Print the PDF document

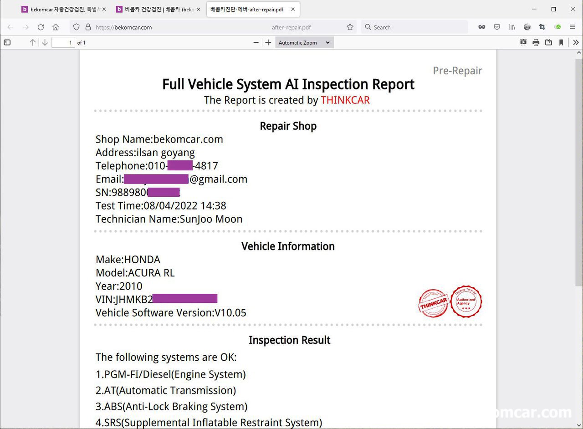[536, 42]
